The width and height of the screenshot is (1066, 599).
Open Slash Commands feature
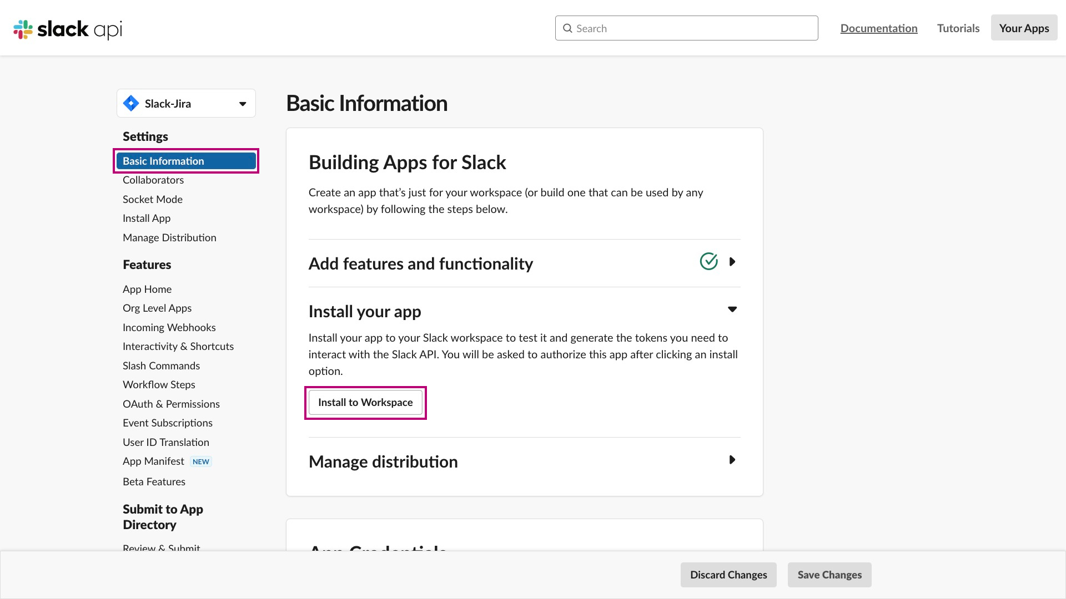(x=161, y=366)
